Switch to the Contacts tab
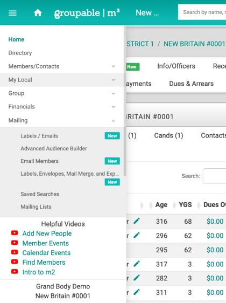 (213, 135)
